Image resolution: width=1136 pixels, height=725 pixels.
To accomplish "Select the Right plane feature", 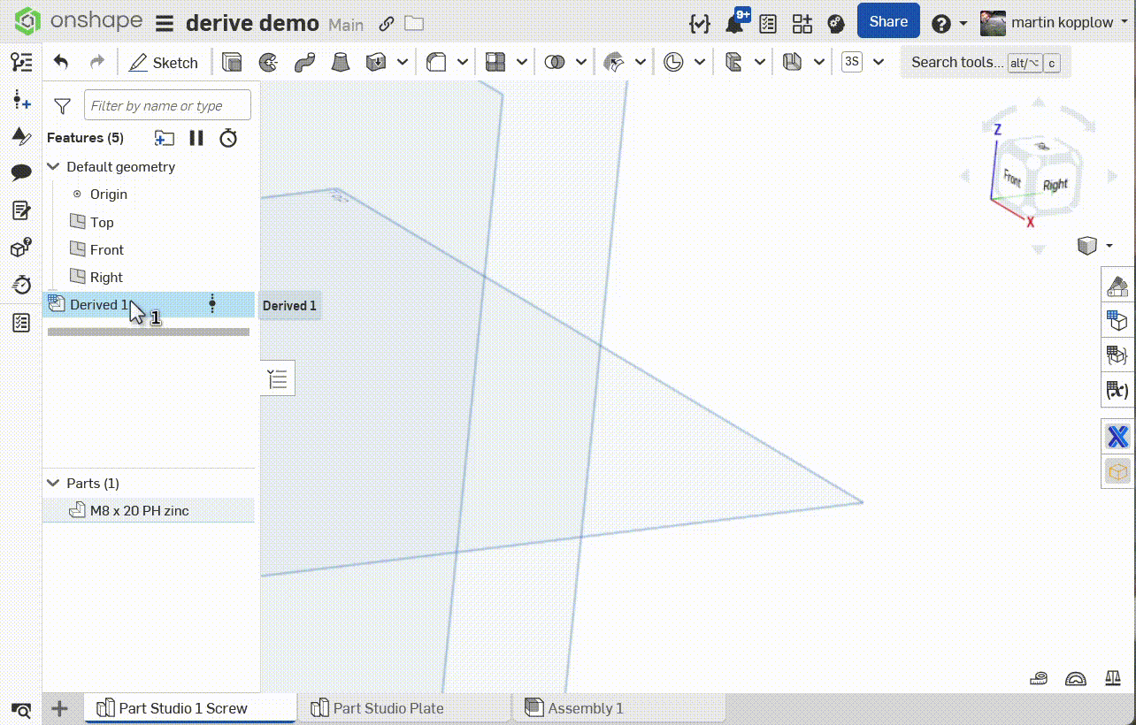I will click(x=106, y=277).
